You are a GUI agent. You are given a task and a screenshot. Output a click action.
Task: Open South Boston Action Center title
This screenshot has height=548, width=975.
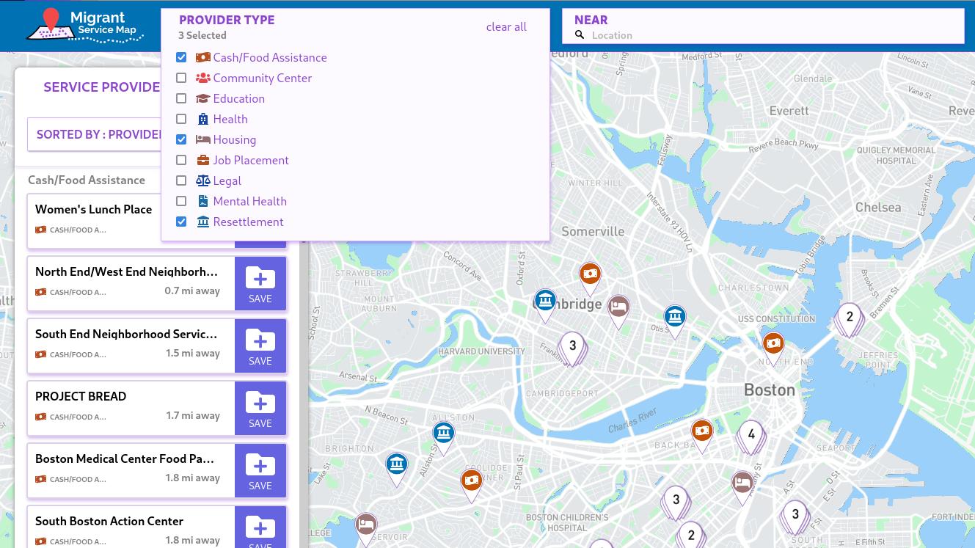pos(109,521)
